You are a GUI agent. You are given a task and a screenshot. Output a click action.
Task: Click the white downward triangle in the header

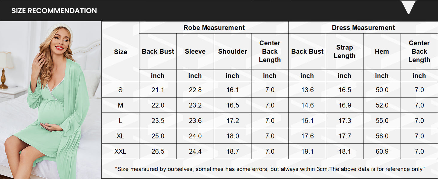[408, 7]
